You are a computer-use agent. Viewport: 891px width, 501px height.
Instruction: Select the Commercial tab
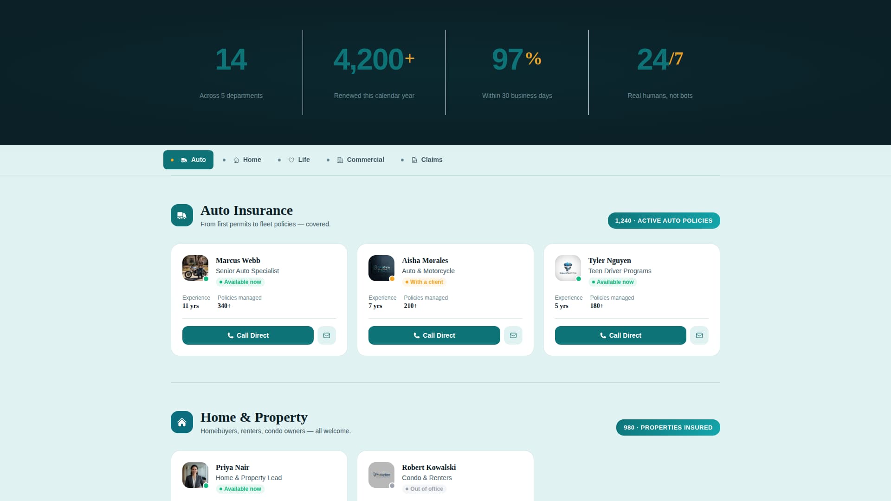tap(355, 160)
